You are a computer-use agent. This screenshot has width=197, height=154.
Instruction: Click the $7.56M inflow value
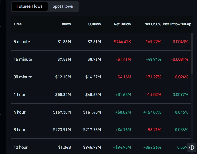pos(64,59)
